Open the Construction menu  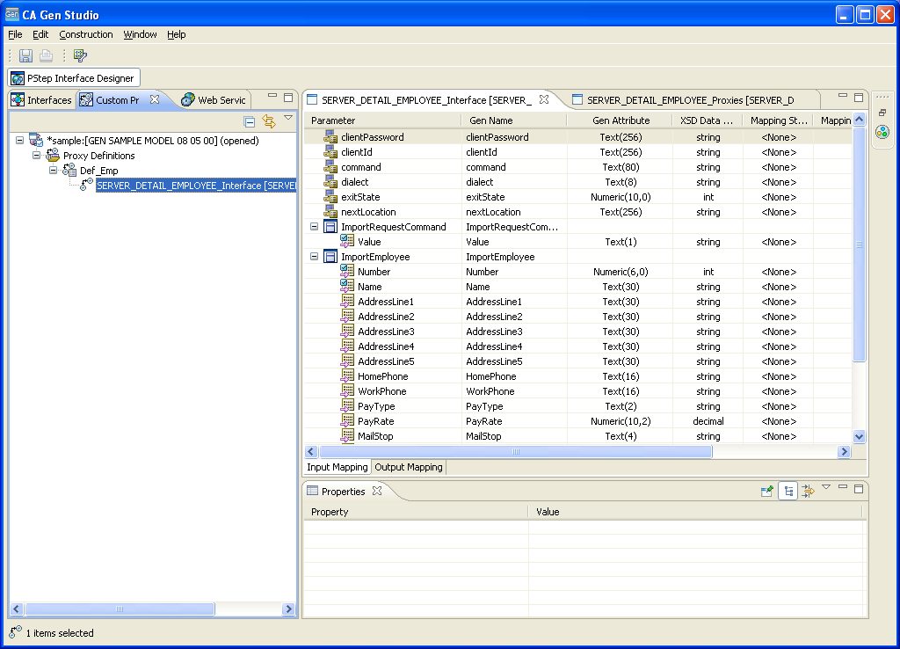(86, 34)
